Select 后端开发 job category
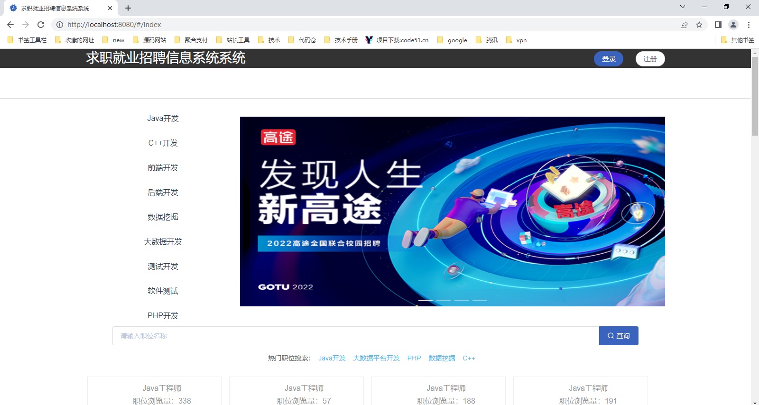The width and height of the screenshot is (759, 405). tap(163, 193)
